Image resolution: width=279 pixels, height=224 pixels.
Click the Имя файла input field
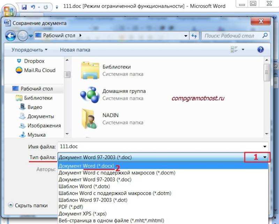click(x=160, y=146)
